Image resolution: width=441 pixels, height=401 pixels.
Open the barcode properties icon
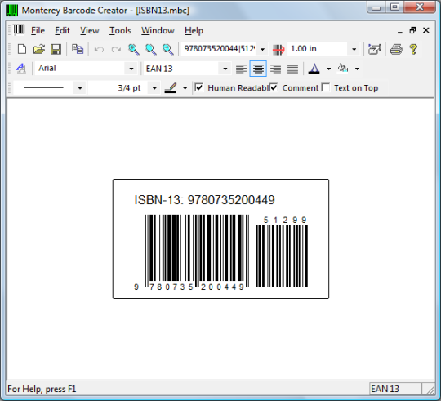375,49
